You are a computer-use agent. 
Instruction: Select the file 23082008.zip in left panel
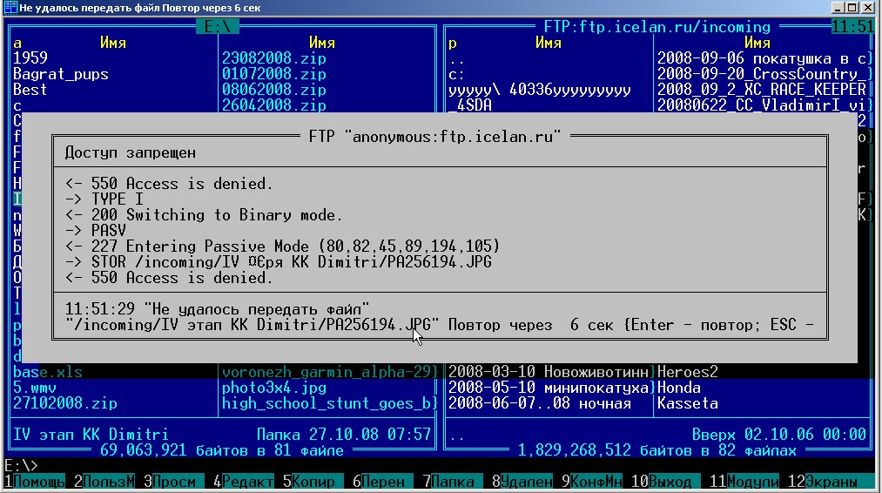(274, 58)
